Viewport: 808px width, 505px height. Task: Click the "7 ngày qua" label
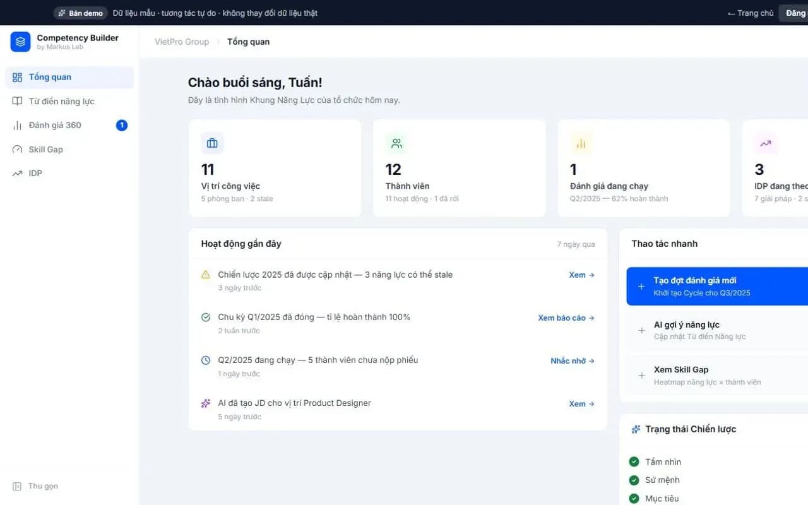[x=576, y=244]
